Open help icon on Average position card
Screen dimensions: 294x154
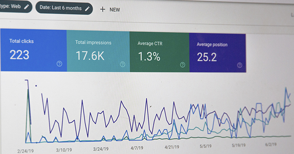pos(239,65)
